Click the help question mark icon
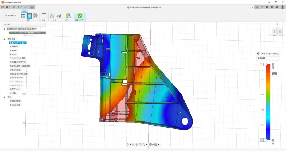 (x=277, y=7)
